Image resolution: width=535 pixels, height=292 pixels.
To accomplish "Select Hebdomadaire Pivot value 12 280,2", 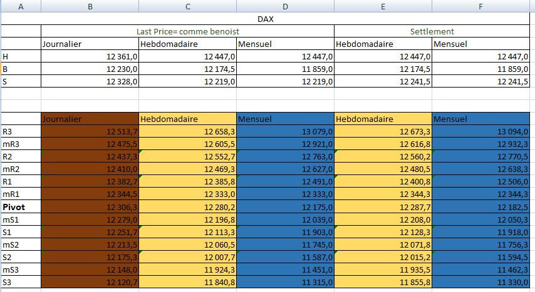I will [x=188, y=207].
